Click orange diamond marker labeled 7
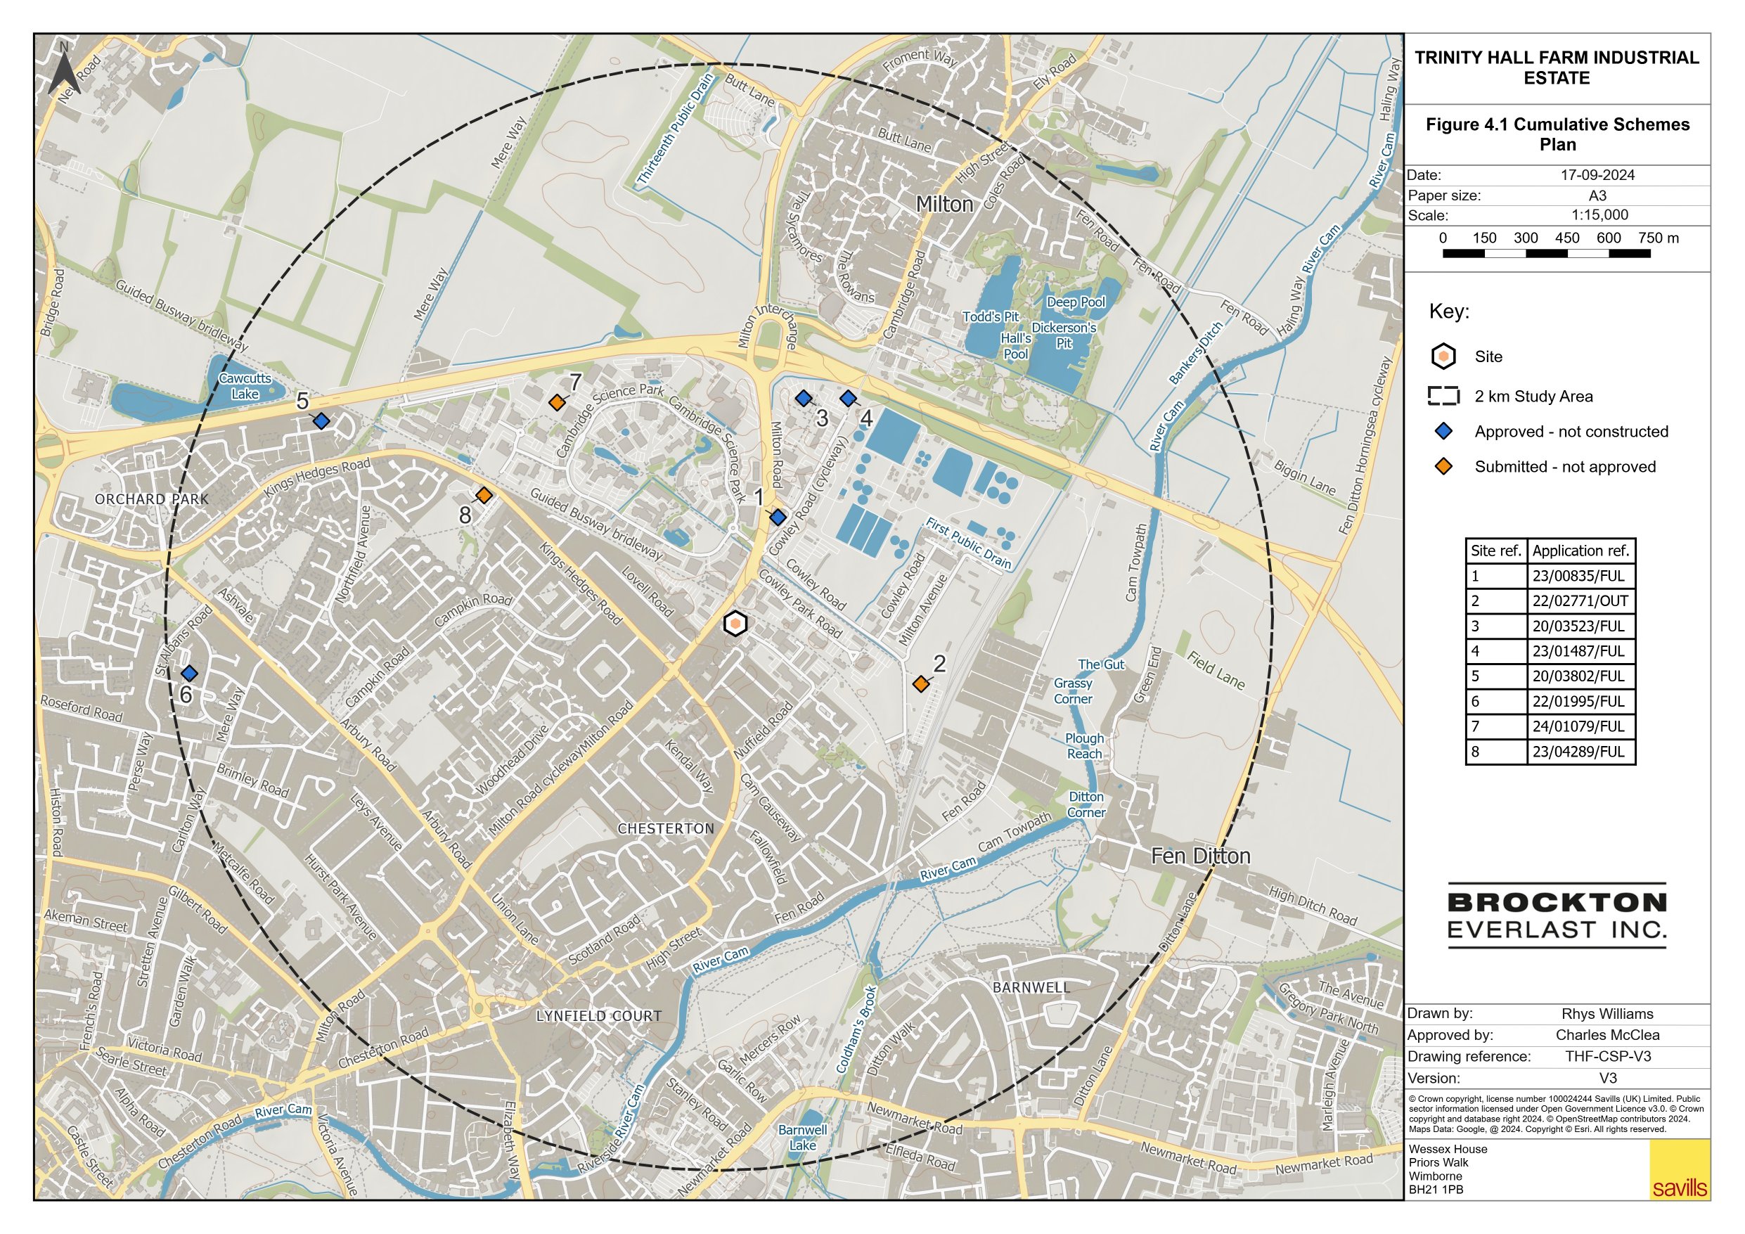This screenshot has height=1234, width=1745. (x=557, y=402)
